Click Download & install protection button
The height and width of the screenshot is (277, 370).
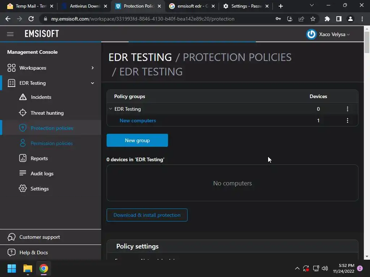point(147,215)
